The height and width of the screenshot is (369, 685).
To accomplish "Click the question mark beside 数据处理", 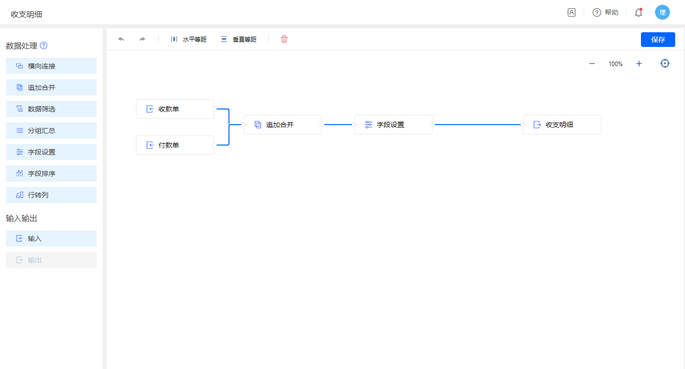I will [x=44, y=46].
